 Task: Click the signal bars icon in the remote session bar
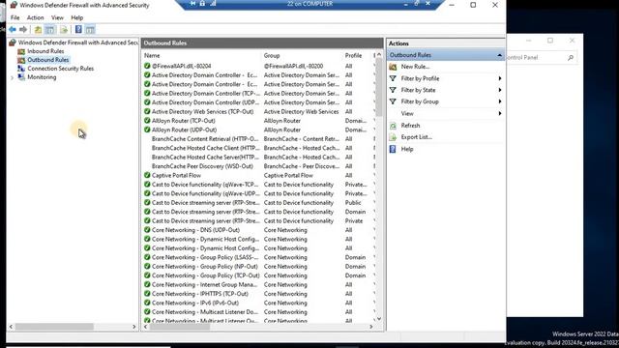213,4
